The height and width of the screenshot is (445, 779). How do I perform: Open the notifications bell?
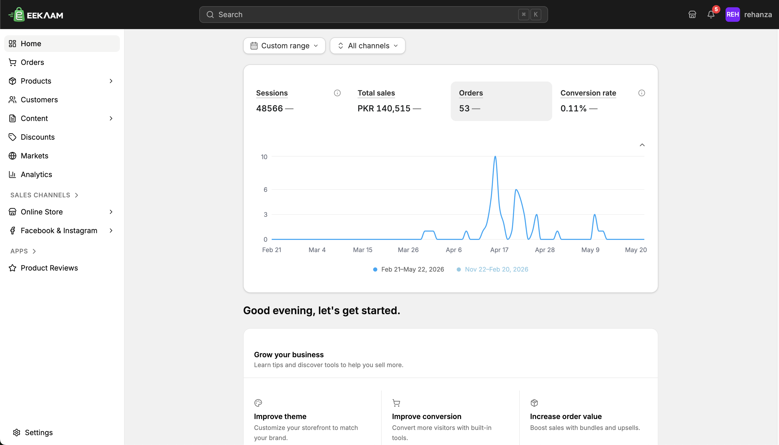pos(711,14)
